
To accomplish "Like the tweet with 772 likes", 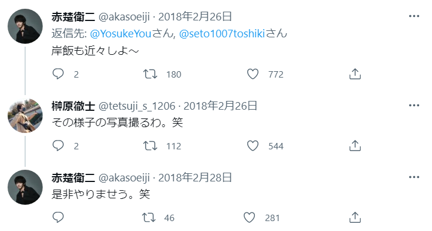I will pyautogui.click(x=253, y=74).
